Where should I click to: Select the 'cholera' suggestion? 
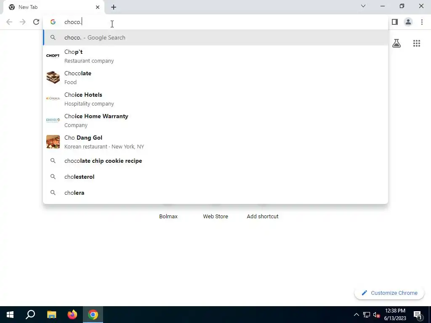[215, 193]
